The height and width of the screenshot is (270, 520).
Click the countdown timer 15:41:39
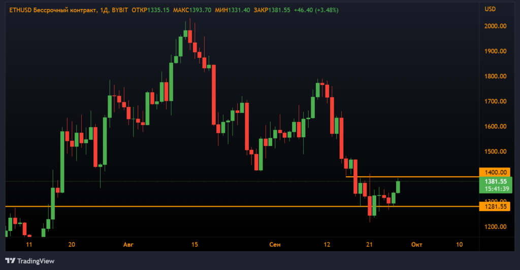pos(497,189)
